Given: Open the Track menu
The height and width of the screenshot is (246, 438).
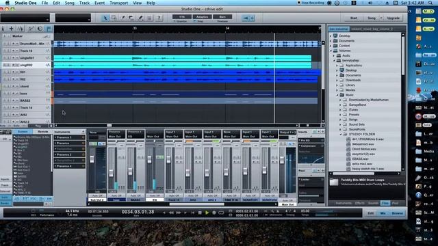Looking at the screenshot, I should [84, 3].
